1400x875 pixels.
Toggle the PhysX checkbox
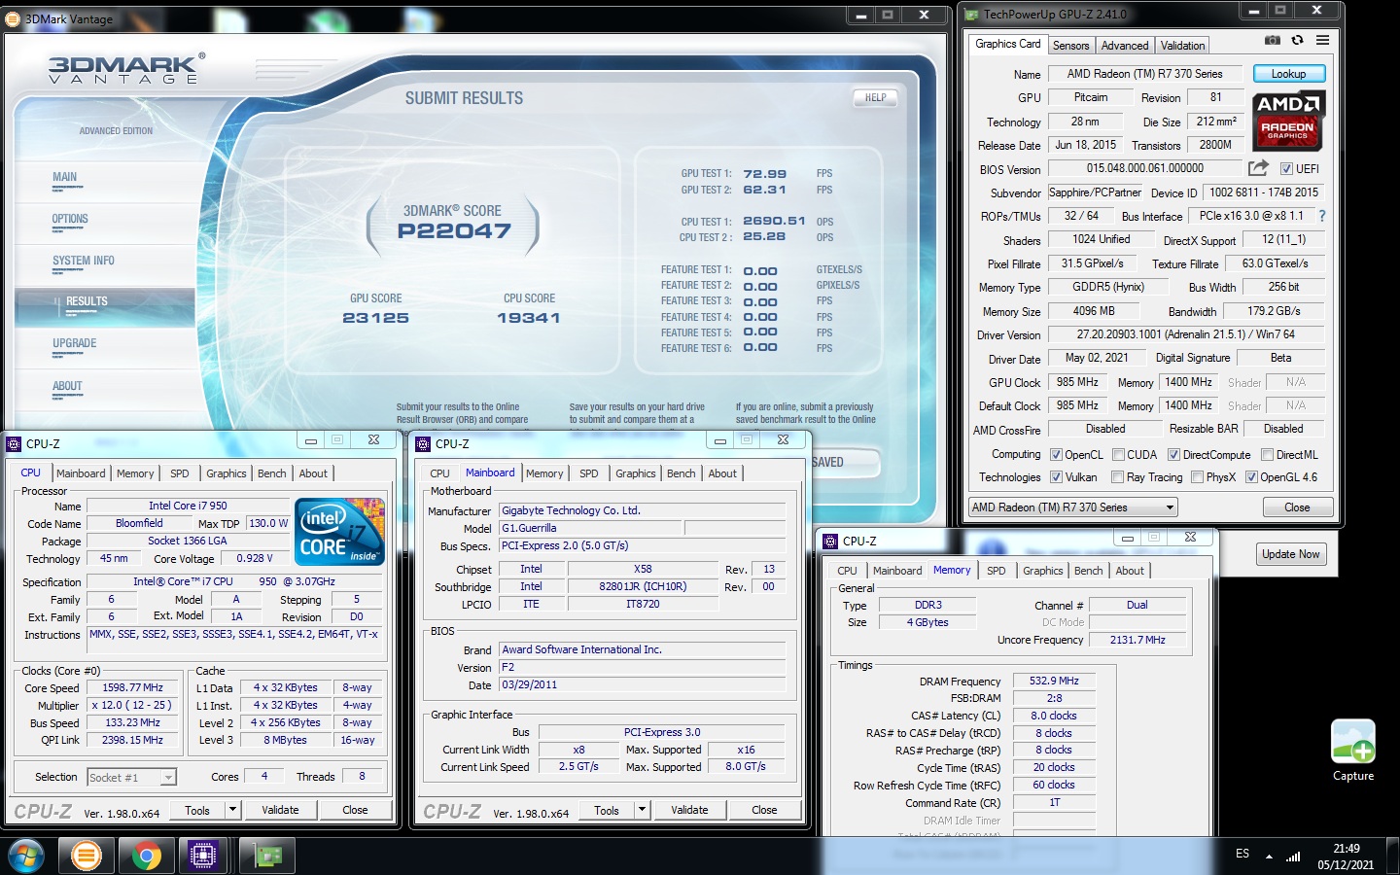click(1196, 477)
